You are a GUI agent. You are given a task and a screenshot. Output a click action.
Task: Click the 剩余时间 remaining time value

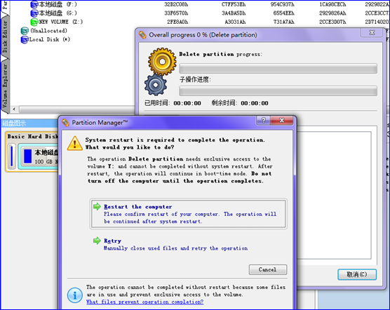pos(255,103)
